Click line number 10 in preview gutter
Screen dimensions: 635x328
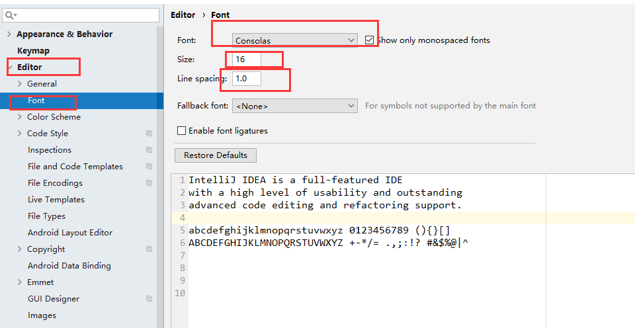click(x=181, y=293)
